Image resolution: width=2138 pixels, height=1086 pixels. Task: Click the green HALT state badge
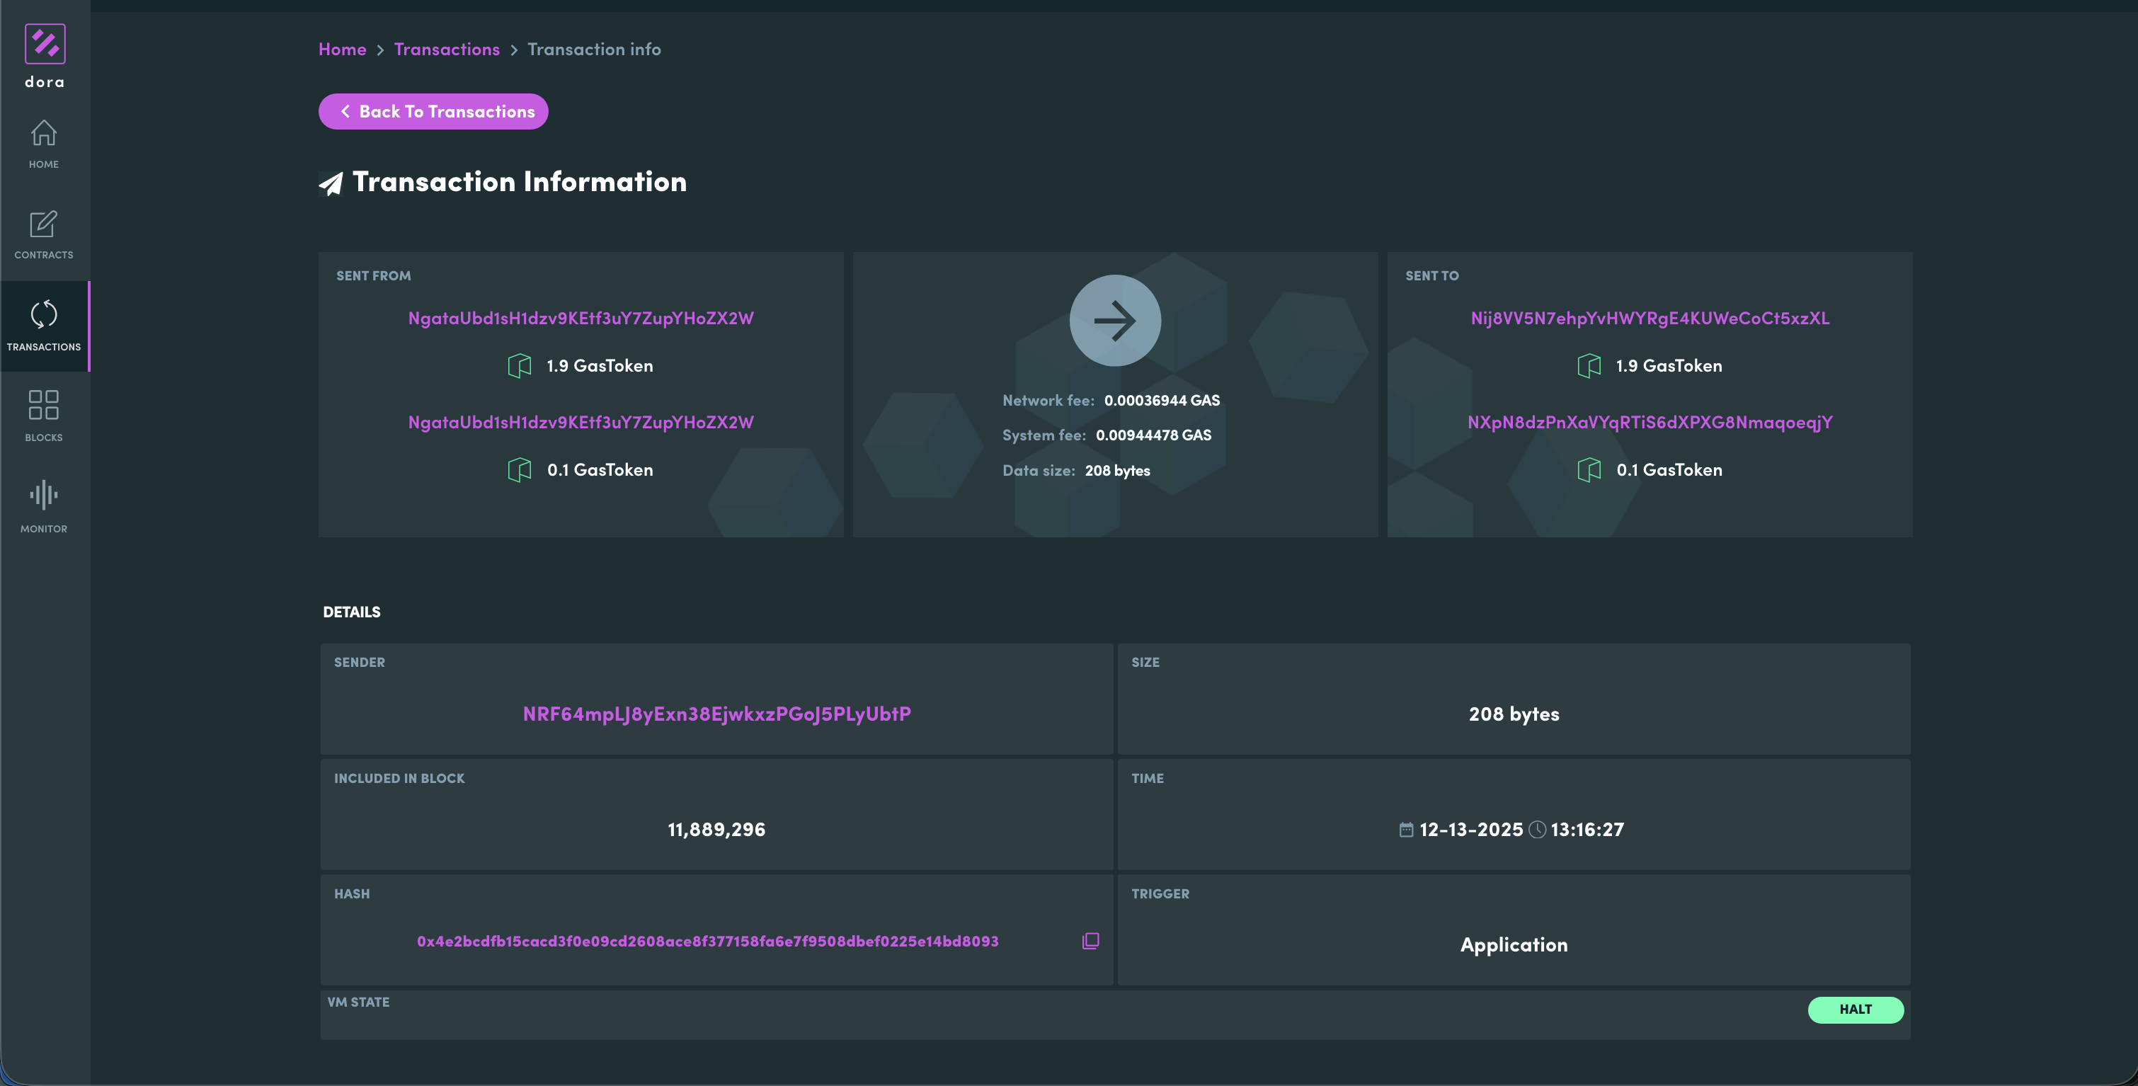coord(1855,1010)
